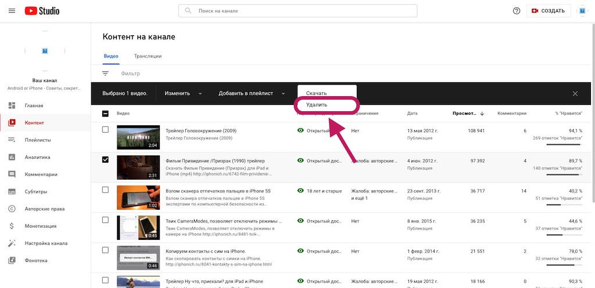Switch to the Трансляции tab
The image size is (595, 288).
pos(148,56)
